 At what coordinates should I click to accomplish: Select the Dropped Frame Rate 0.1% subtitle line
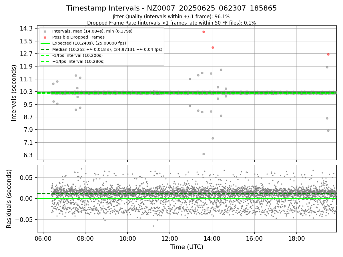[171, 23]
